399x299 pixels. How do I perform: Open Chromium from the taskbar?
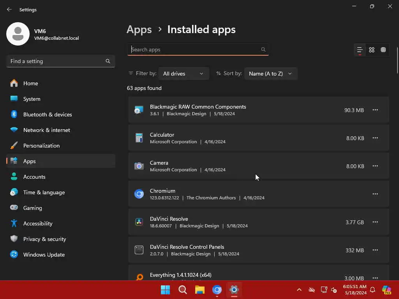coord(217,290)
